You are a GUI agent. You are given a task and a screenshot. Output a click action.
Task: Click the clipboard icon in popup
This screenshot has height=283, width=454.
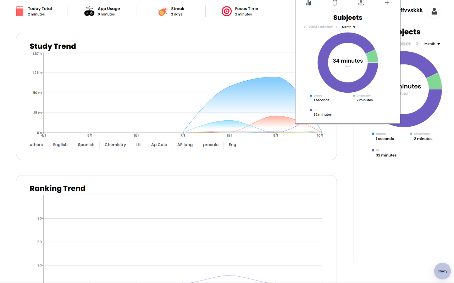(x=335, y=3)
